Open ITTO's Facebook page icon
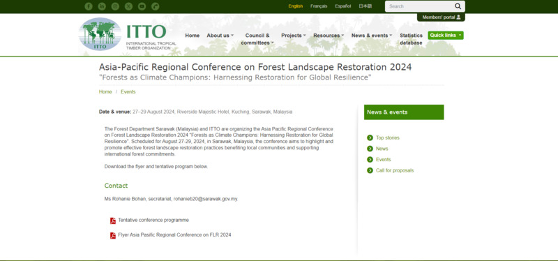558x261 pixels. (89, 6)
